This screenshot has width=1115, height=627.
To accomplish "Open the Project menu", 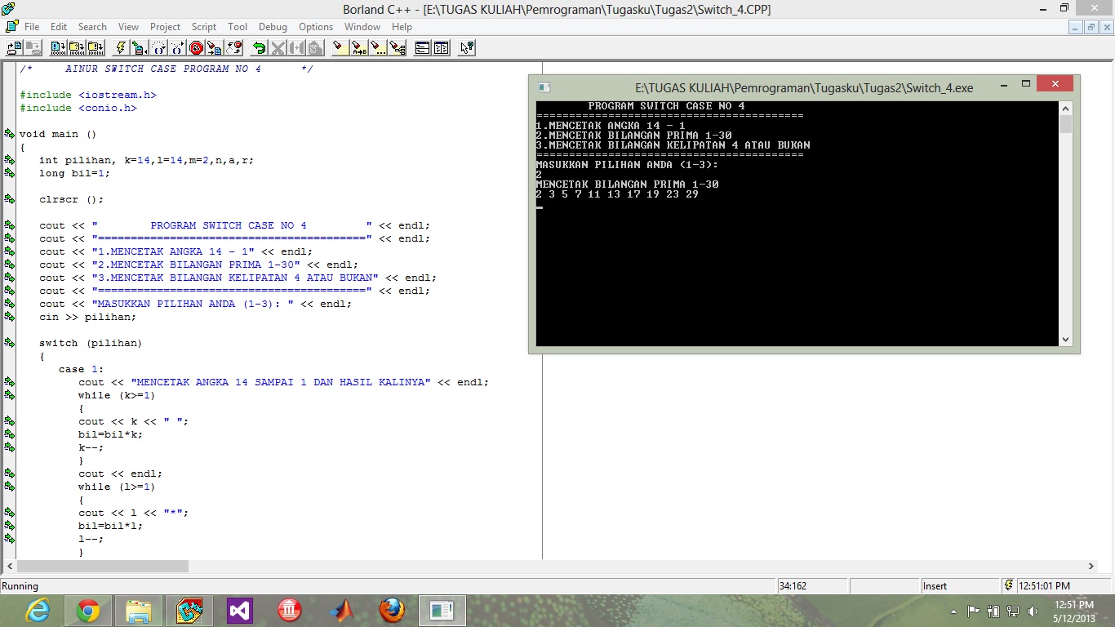I will click(165, 26).
